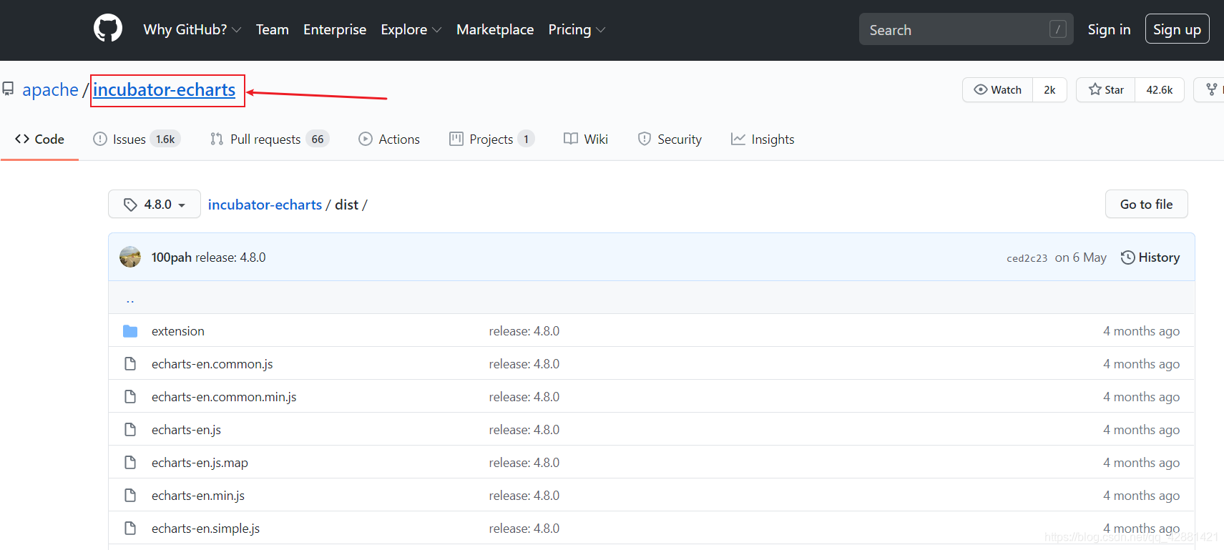Open release: 4.8.0 commit on extension row
Viewport: 1224px width, 550px height.
(x=524, y=331)
